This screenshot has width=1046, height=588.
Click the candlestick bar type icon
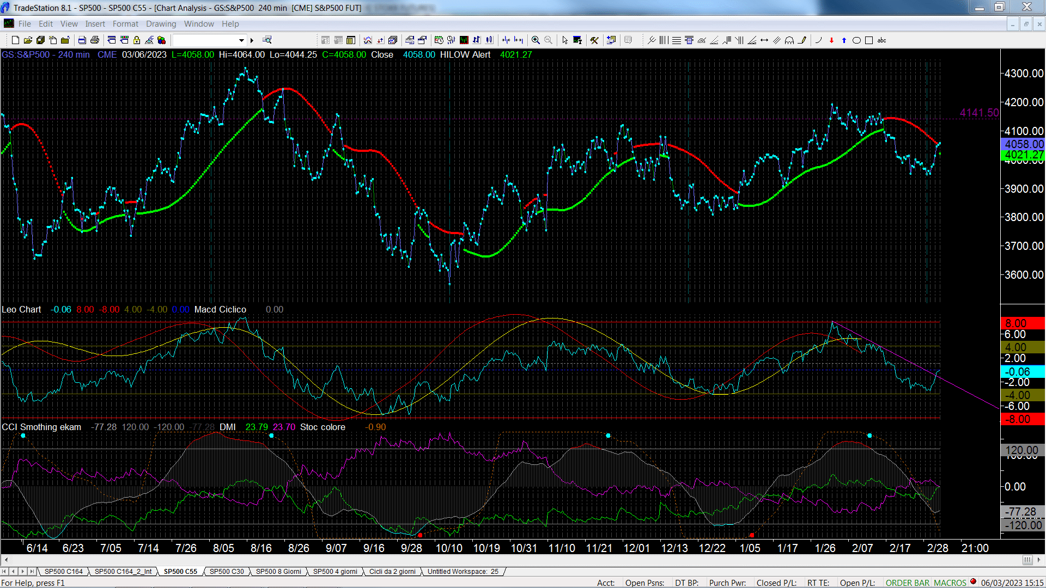pyautogui.click(x=489, y=40)
